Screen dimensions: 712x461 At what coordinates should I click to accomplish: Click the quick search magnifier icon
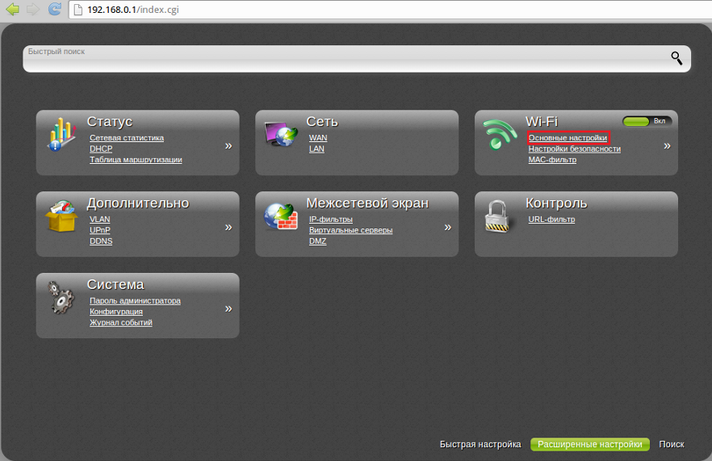click(676, 57)
